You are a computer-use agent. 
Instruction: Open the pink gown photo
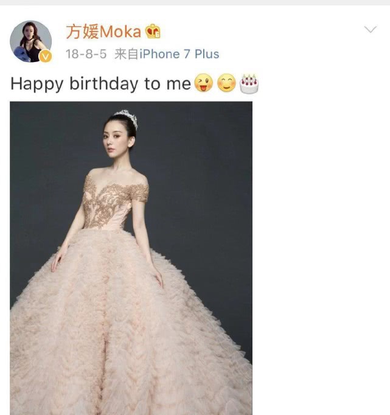pos(131,258)
